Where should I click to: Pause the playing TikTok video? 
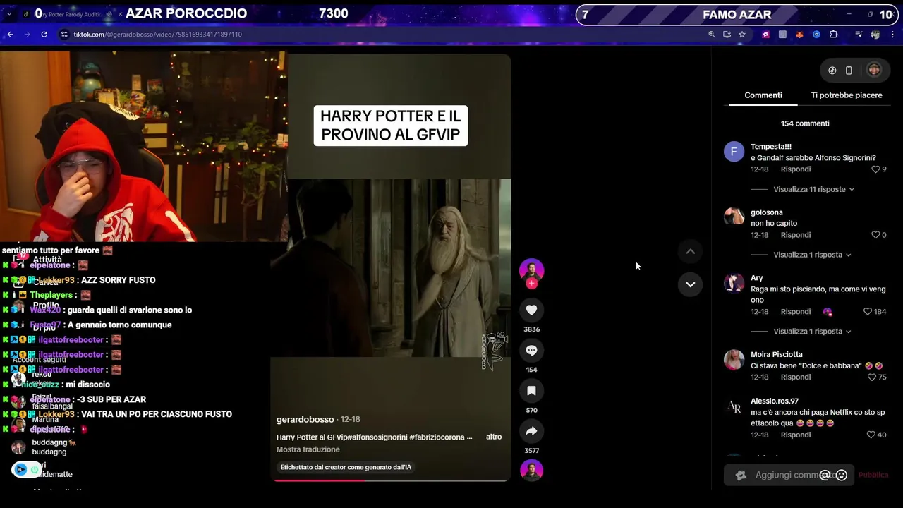(x=391, y=268)
